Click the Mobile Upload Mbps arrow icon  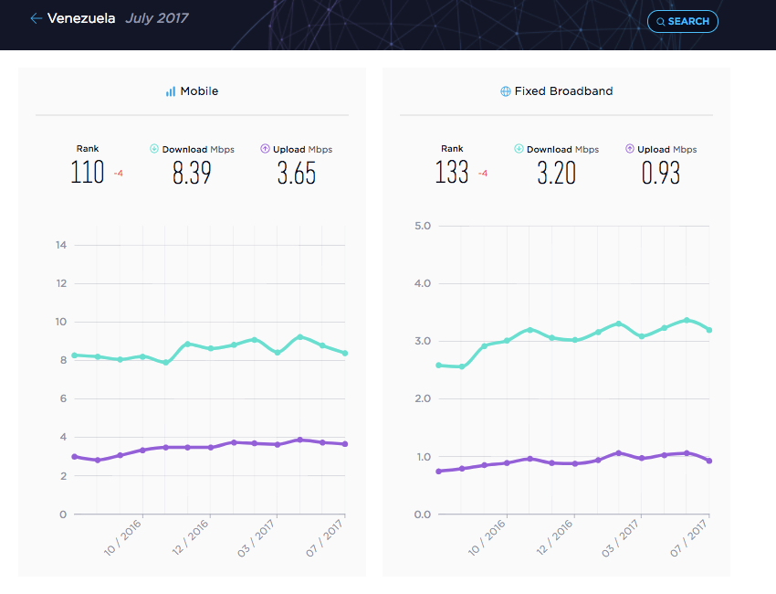[265, 149]
